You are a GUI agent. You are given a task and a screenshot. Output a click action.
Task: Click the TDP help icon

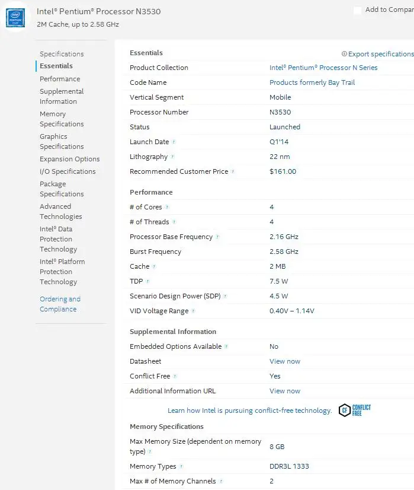(x=147, y=281)
